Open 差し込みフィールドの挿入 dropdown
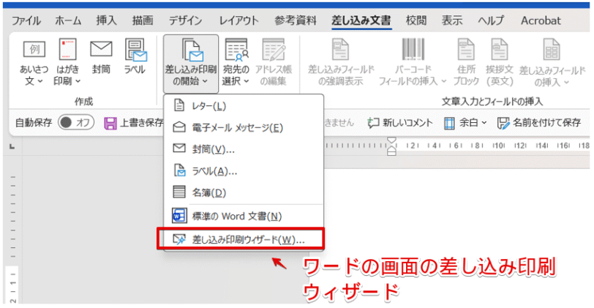Image resolution: width=594 pixels, height=308 pixels. [552, 63]
